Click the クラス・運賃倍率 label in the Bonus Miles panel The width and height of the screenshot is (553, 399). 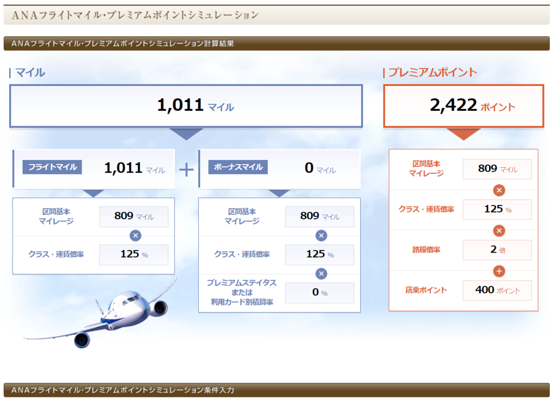[242, 254]
